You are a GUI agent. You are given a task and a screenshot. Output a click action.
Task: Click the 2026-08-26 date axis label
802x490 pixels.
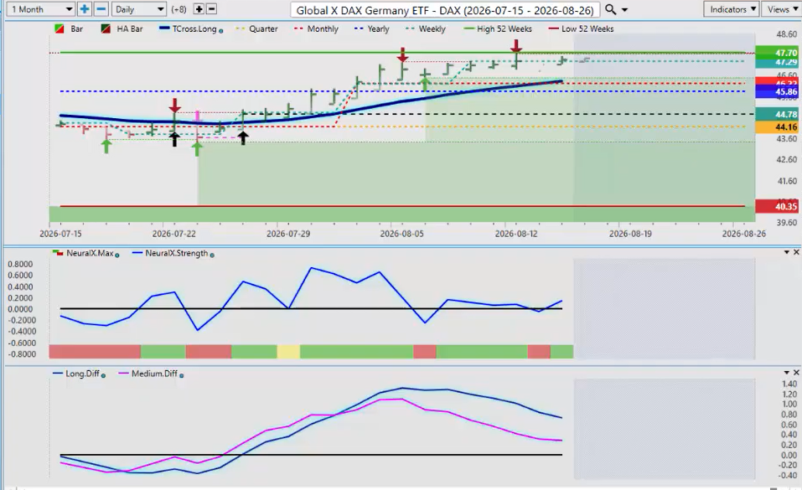(743, 234)
